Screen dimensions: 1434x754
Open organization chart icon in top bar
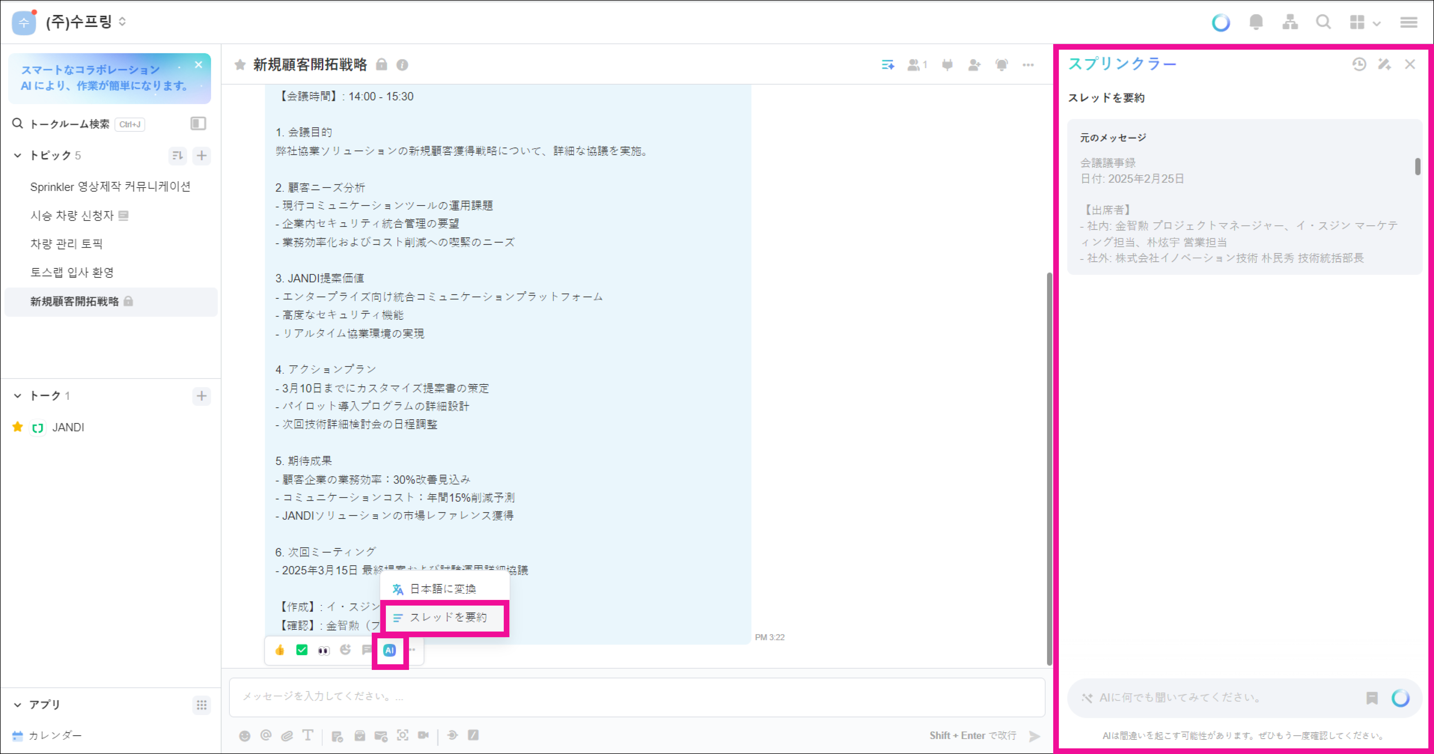click(1290, 22)
